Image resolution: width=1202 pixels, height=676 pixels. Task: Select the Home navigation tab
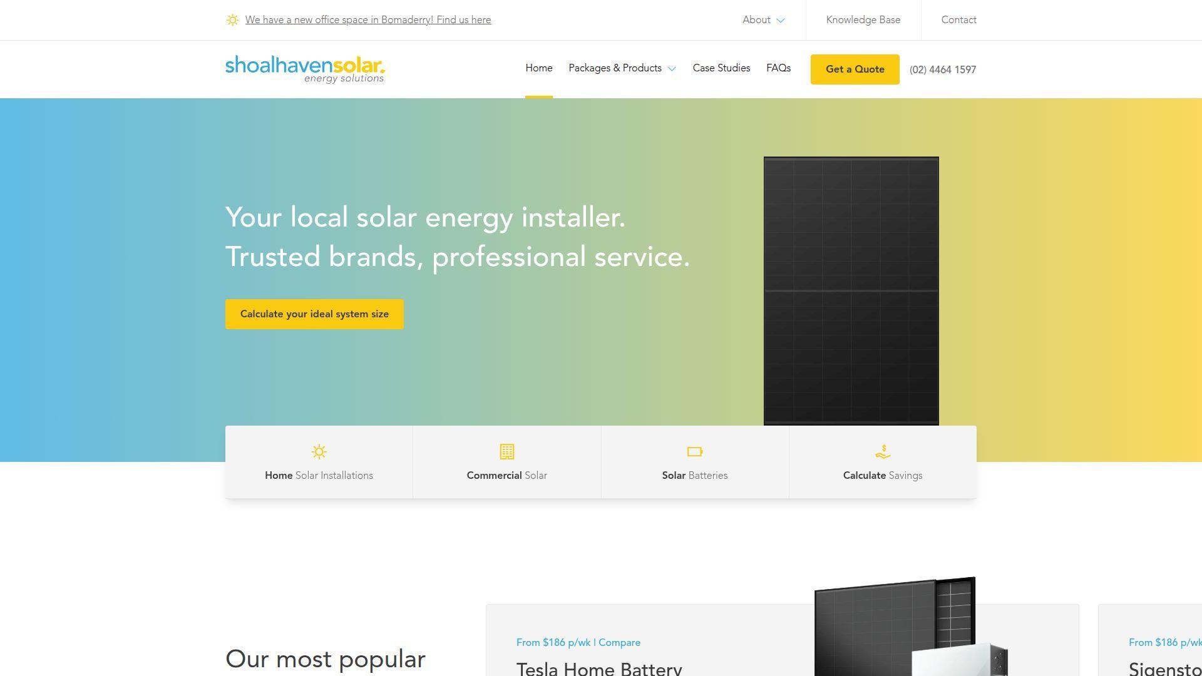[x=539, y=68]
